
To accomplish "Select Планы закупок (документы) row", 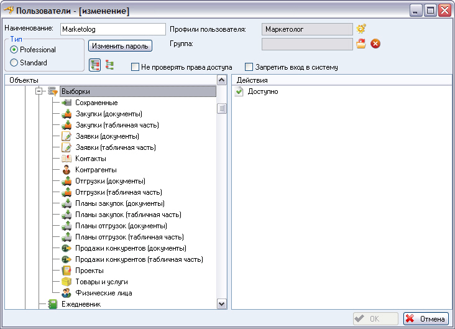I will point(120,203).
